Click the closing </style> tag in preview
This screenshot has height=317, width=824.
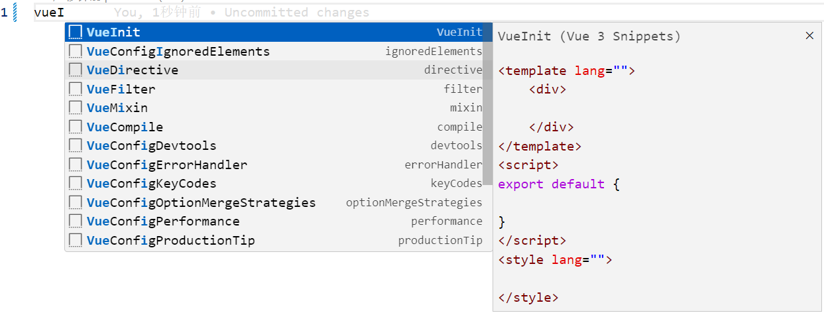tap(528, 297)
